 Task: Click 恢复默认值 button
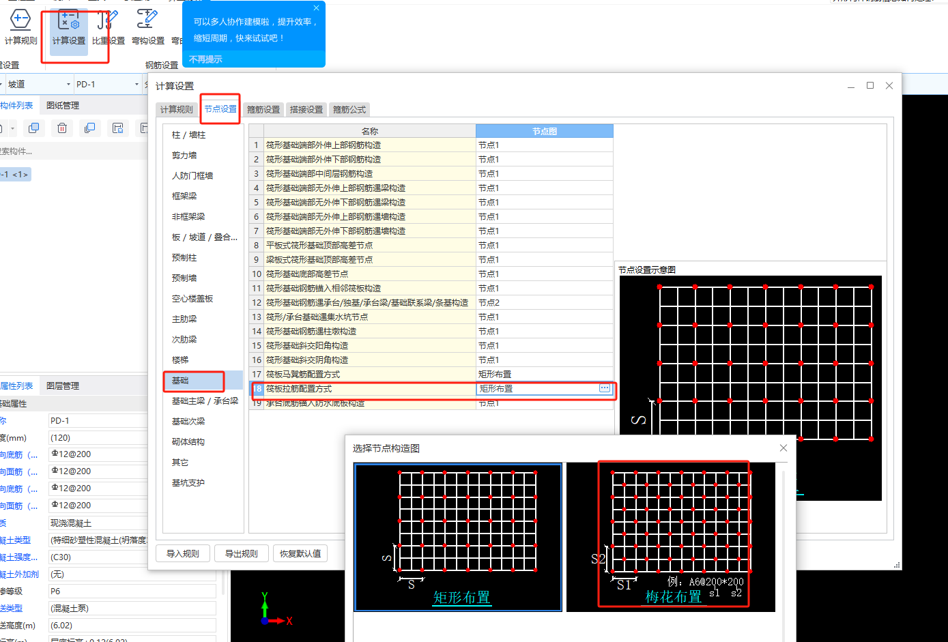tap(300, 553)
